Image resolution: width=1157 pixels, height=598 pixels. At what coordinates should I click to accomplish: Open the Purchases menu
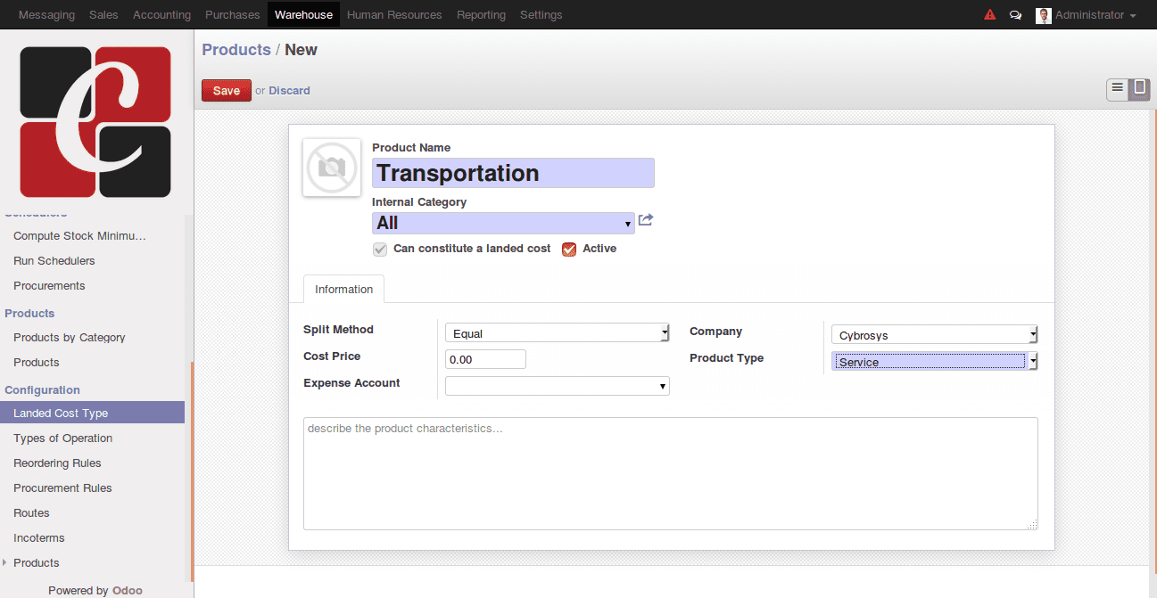tap(232, 15)
